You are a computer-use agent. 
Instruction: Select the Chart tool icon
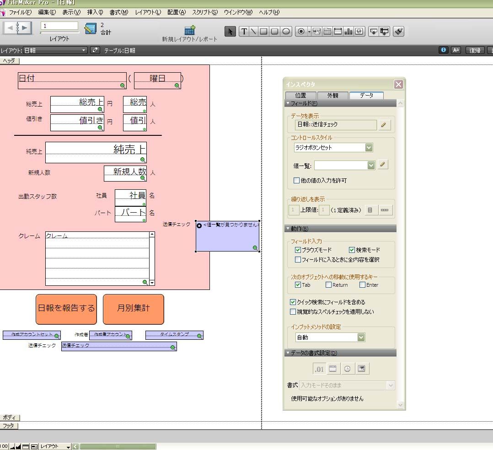(x=348, y=31)
